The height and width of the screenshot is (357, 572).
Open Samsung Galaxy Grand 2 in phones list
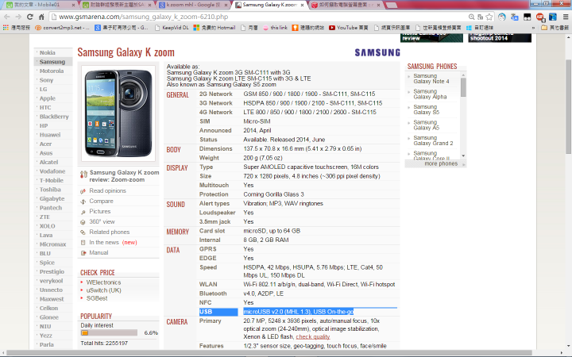(x=433, y=140)
